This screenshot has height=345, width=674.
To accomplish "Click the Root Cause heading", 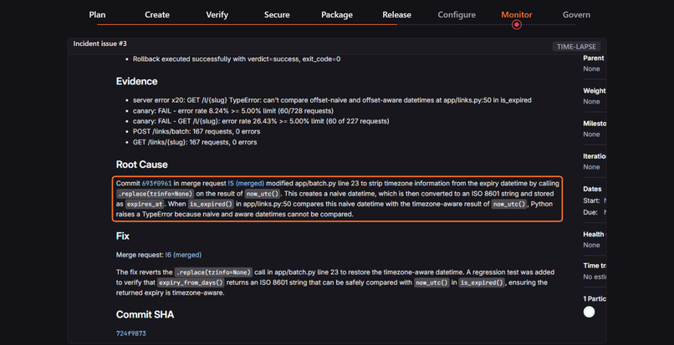I will [142, 165].
